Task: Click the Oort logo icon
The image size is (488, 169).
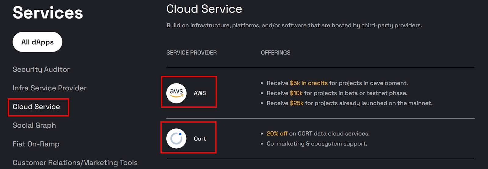Action: pos(176,139)
